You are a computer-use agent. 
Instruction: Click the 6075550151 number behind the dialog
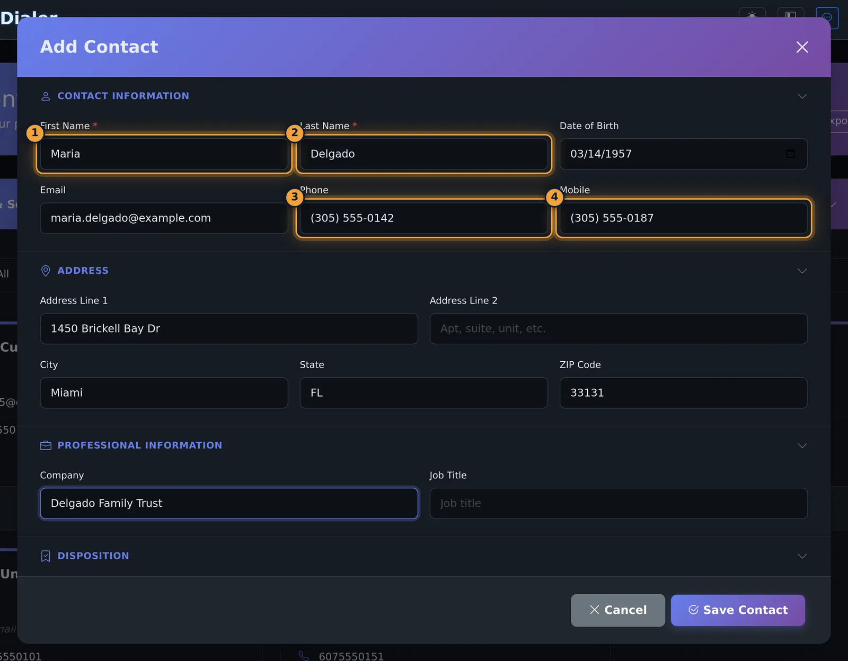click(x=351, y=656)
